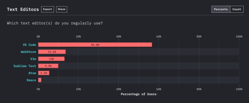This screenshot has height=103, width=249.
Task: Click the Atom label
Action: 32,73
